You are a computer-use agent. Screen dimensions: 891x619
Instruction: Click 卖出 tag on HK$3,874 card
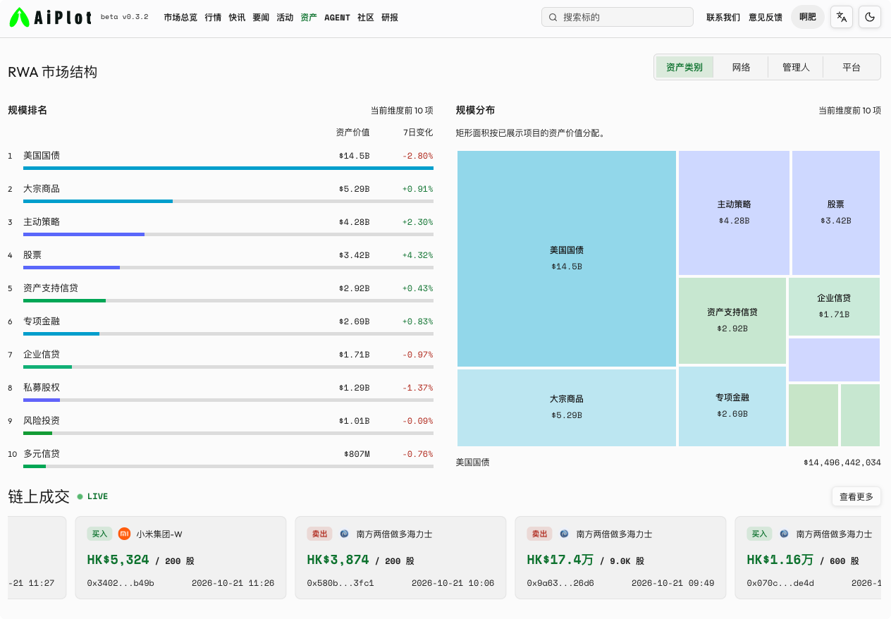[319, 534]
